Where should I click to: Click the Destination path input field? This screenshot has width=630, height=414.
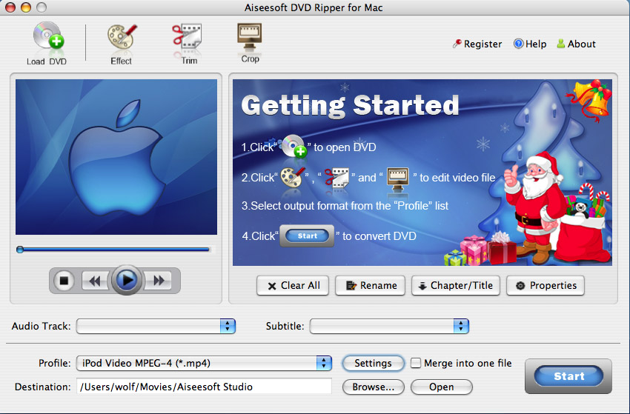[204, 387]
